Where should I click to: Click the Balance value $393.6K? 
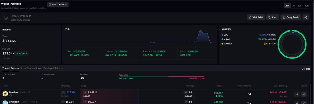[9, 41]
